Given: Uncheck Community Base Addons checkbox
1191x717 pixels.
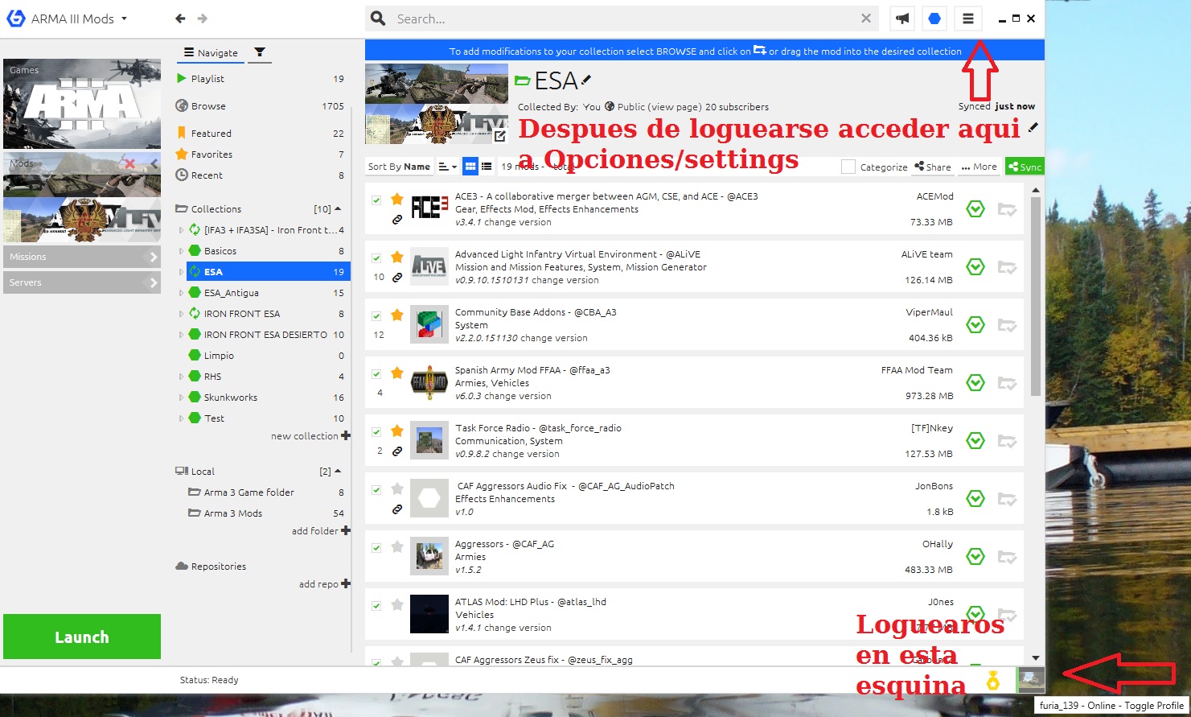Looking at the screenshot, I should coord(376,315).
